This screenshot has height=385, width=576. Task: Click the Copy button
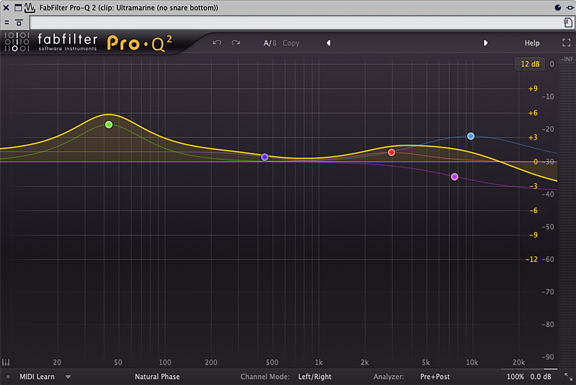click(291, 43)
